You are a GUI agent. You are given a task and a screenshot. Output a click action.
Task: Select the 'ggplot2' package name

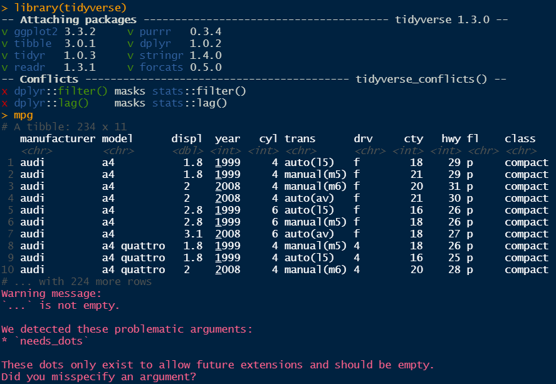[x=36, y=32]
